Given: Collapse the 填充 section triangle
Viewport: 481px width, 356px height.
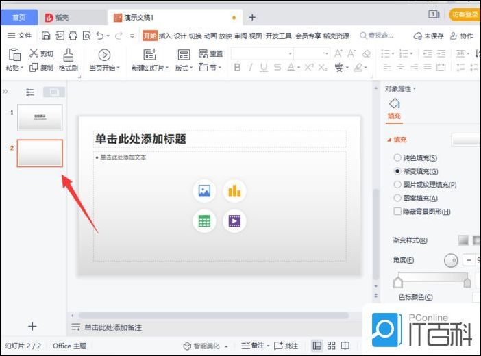Looking at the screenshot, I should click(389, 140).
